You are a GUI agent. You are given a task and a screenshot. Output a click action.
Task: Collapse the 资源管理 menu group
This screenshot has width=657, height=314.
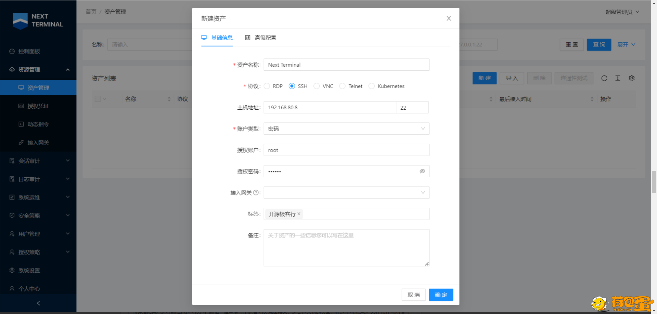coord(68,69)
